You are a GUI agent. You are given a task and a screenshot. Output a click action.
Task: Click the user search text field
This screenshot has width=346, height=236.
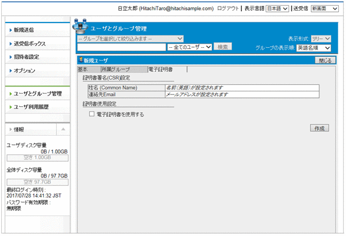tap(121, 47)
